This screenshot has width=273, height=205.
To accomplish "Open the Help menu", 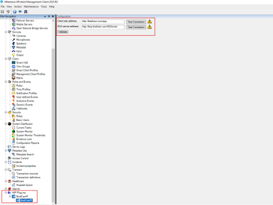I will 52,7.
